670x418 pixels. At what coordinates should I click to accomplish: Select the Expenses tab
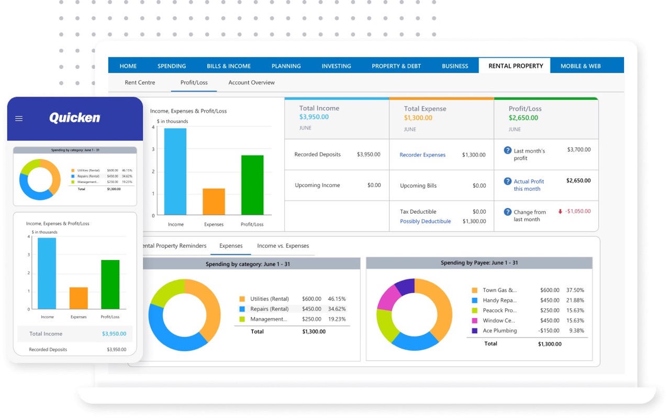(x=231, y=246)
